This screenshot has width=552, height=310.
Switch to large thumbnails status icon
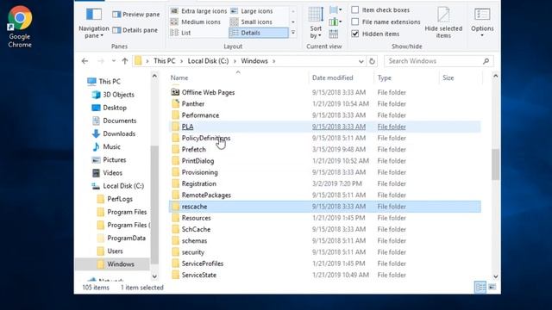[x=492, y=287]
